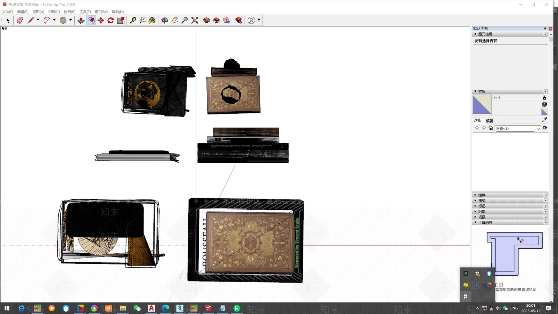Open the Paint Bucket tool
The image size is (558, 314).
coord(152,21)
